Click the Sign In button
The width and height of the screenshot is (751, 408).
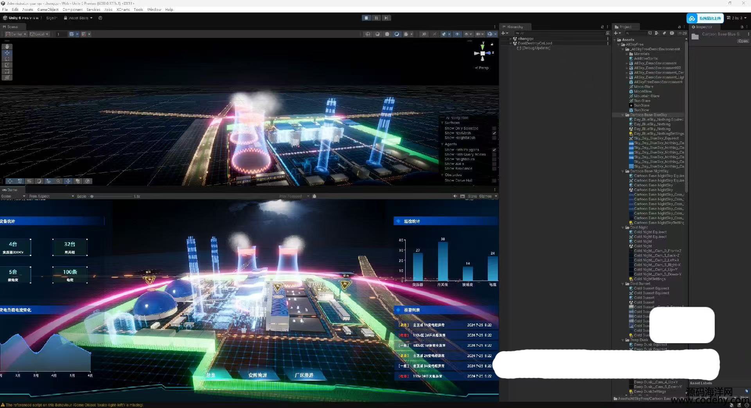tap(51, 18)
